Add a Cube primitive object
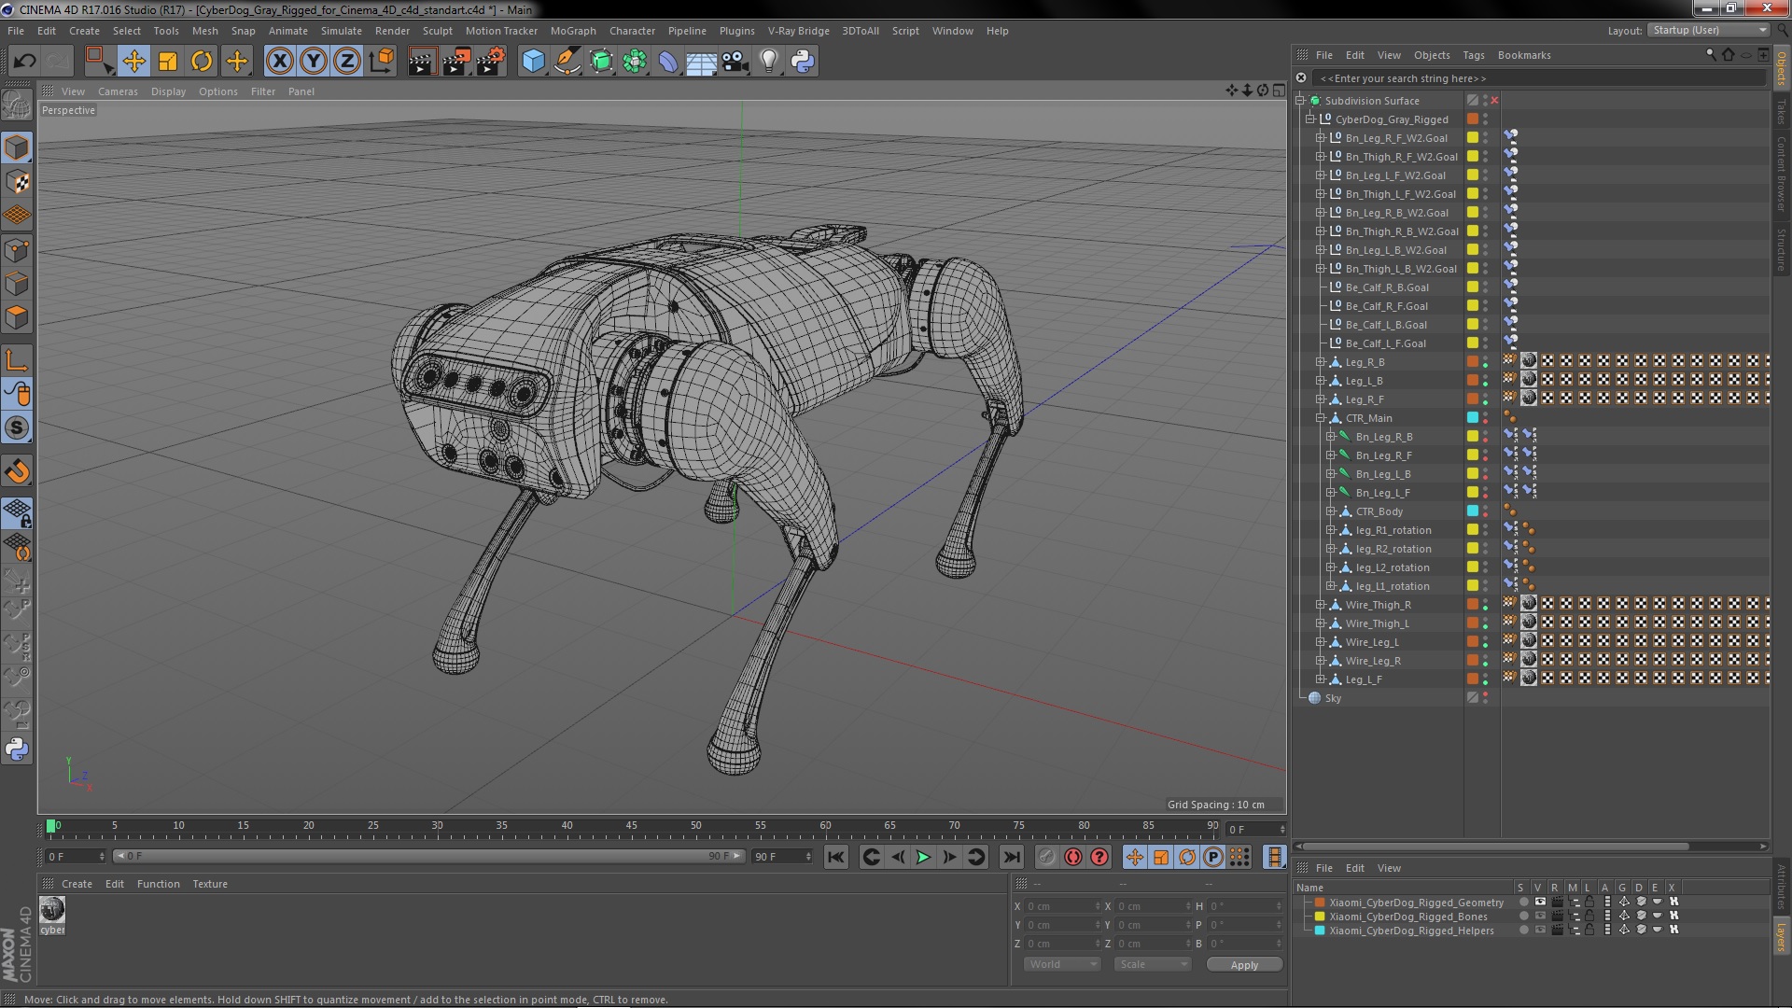 pyautogui.click(x=533, y=62)
